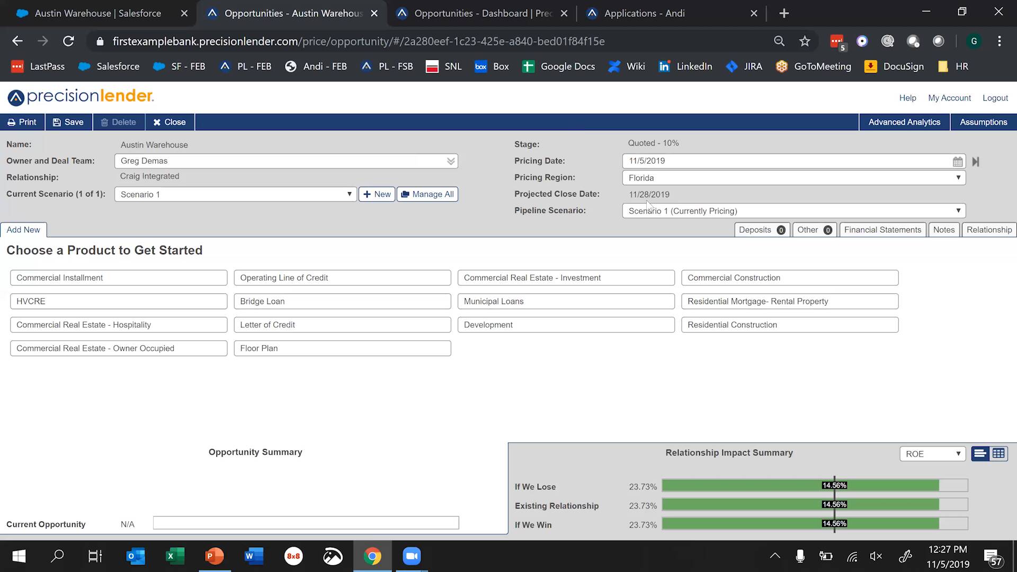Open the calendar icon beside Pricing Date
The image size is (1017, 572).
coord(958,161)
